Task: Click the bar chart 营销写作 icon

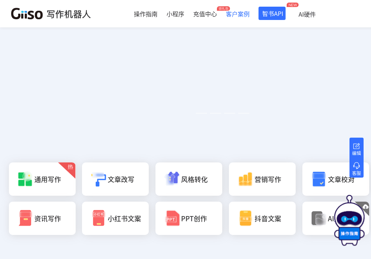Action: pyautogui.click(x=245, y=179)
